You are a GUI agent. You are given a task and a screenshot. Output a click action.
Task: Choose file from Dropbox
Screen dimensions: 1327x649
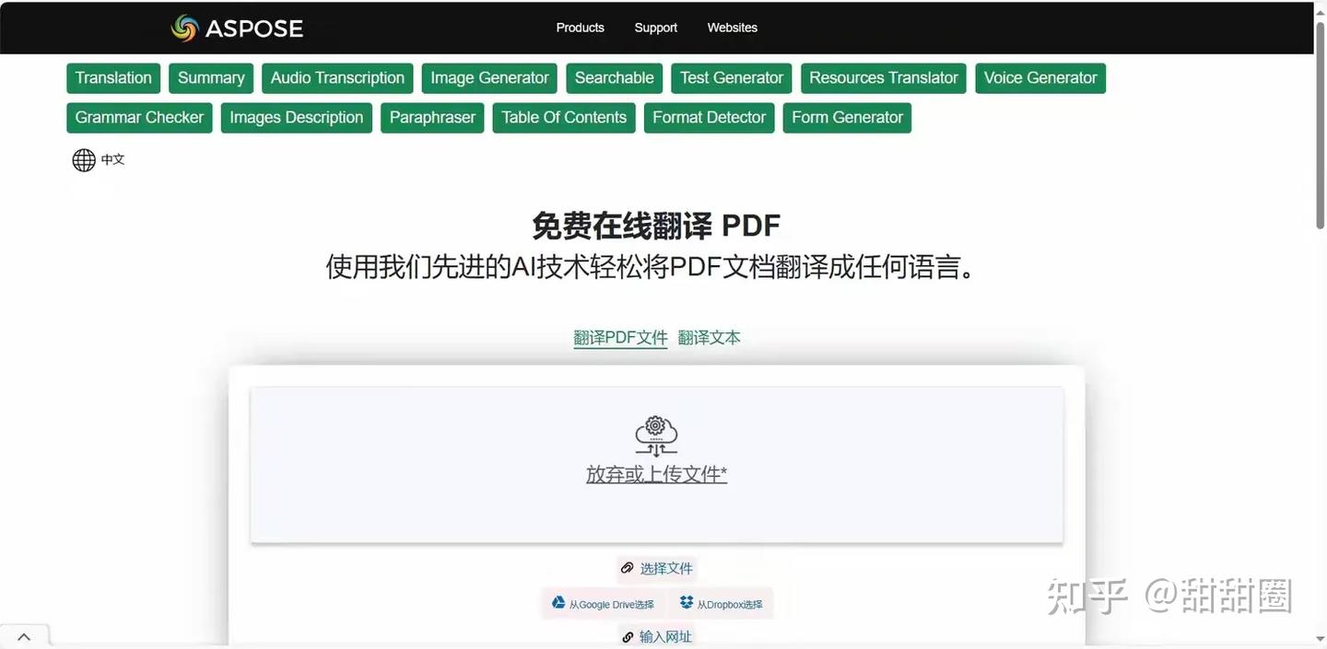coord(721,604)
